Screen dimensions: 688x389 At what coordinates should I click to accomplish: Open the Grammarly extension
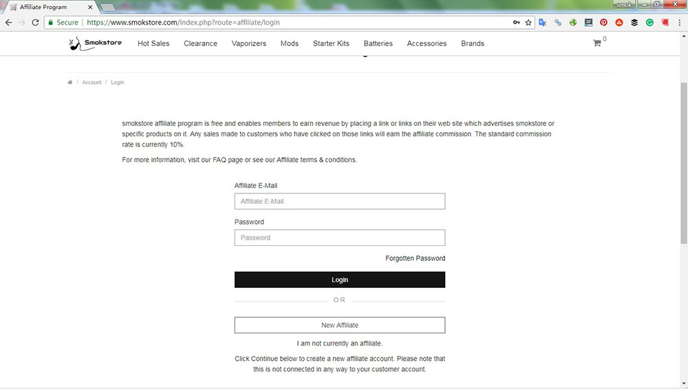(650, 23)
